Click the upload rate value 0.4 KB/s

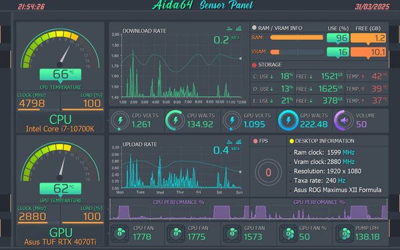click(x=227, y=150)
